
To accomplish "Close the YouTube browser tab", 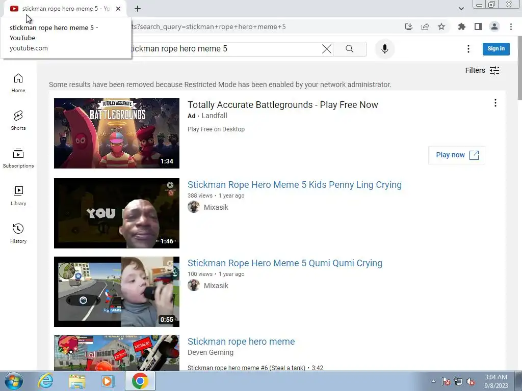I will pyautogui.click(x=118, y=9).
